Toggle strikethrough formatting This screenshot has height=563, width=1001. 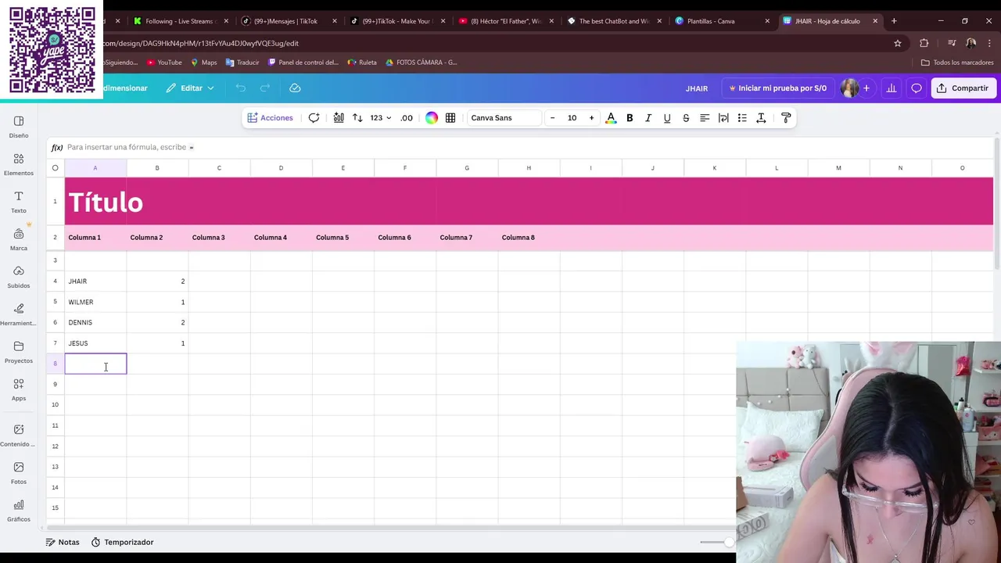(686, 118)
